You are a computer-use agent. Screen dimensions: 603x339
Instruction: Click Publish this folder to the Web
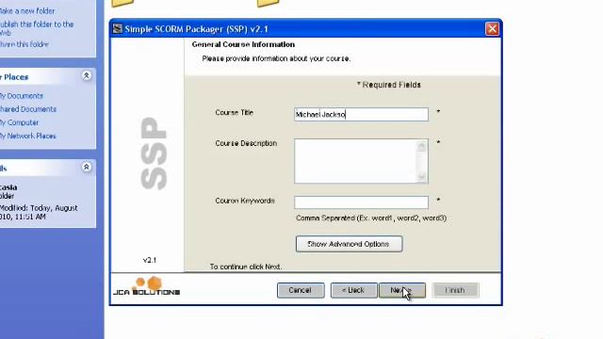[x=37, y=28]
